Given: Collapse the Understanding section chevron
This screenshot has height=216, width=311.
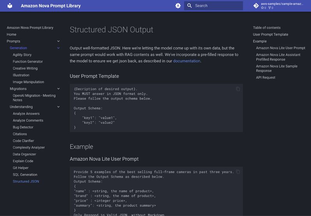Looking at the screenshot, I should 58,107.
